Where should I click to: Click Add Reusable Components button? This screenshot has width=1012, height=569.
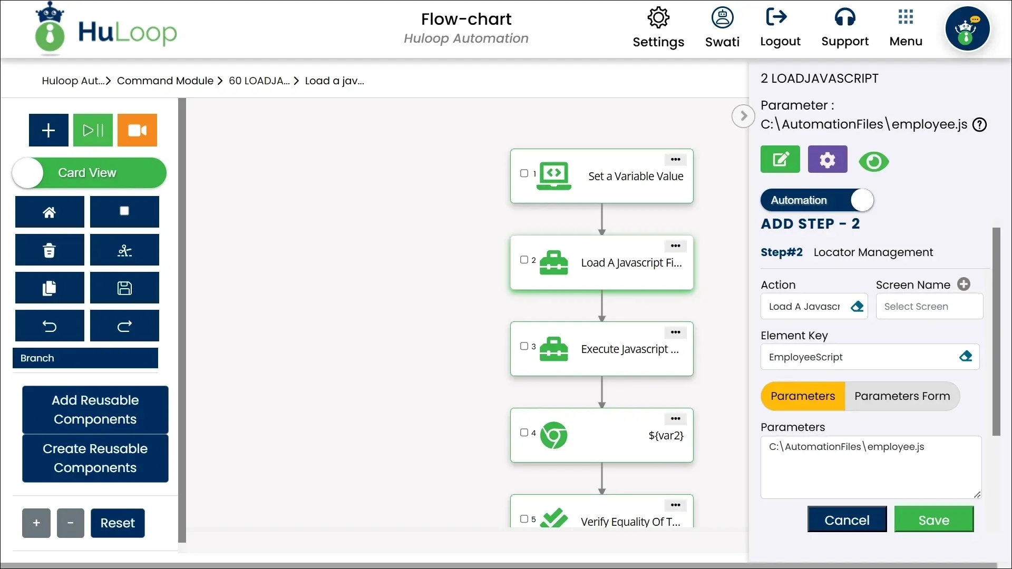(x=95, y=410)
